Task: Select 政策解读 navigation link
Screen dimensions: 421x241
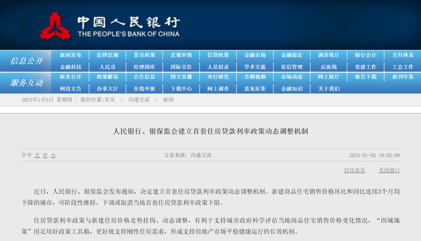Action: (108, 77)
